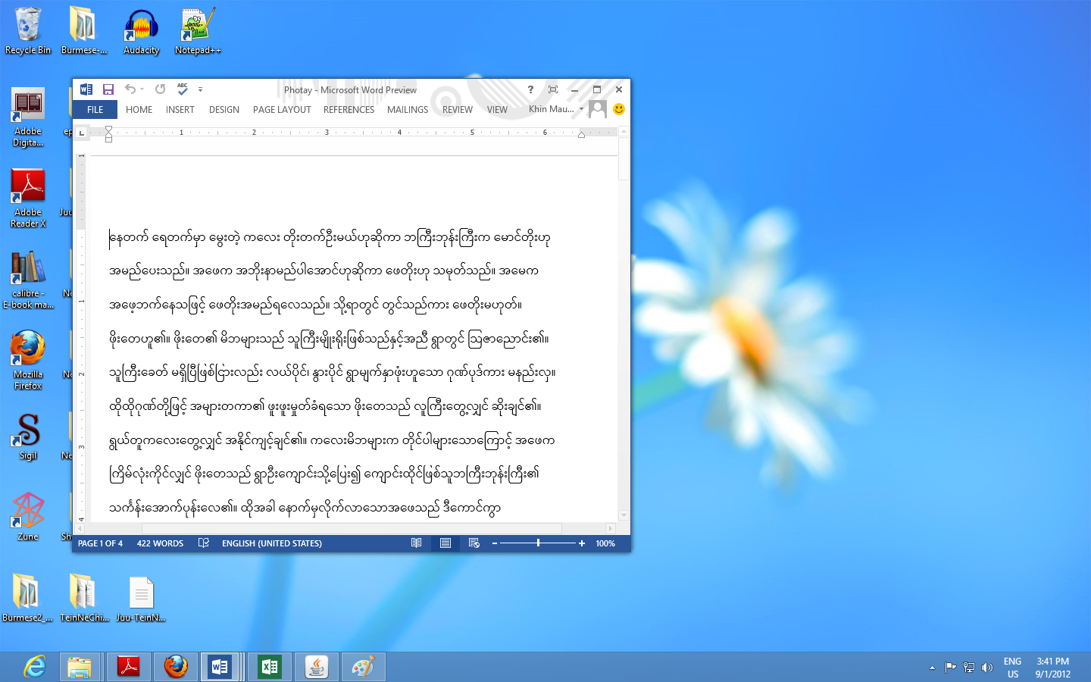Open Excel from the taskbar
Image resolution: width=1091 pixels, height=682 pixels.
click(x=270, y=667)
